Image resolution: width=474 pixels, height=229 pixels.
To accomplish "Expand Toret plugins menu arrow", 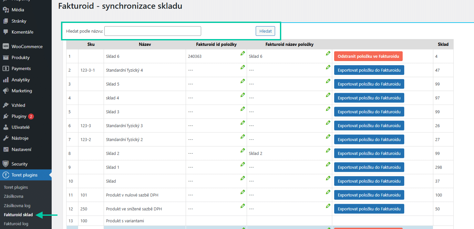I will (x=50, y=175).
